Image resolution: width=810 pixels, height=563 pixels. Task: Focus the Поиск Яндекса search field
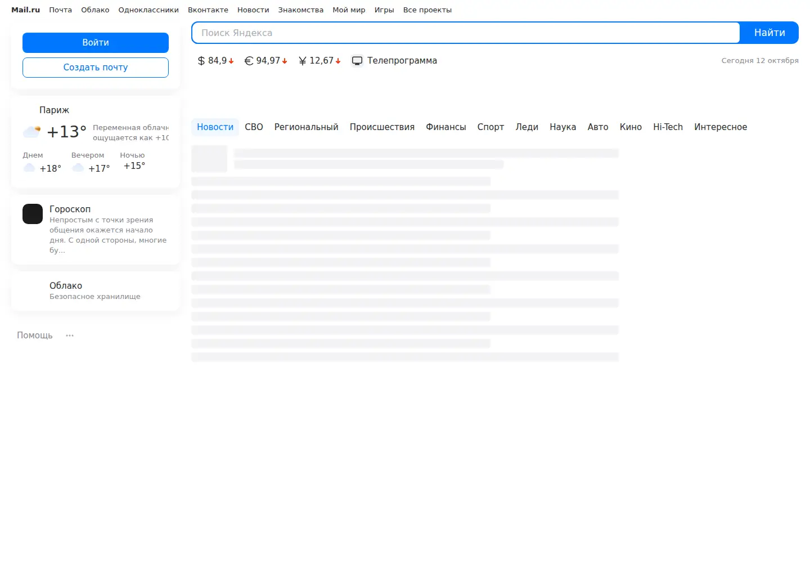pyautogui.click(x=466, y=33)
